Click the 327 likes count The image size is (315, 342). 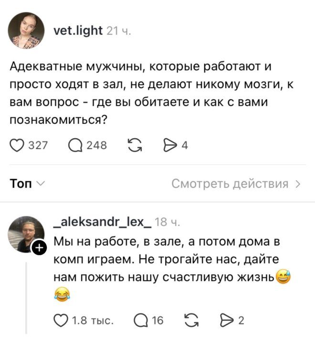pyautogui.click(x=38, y=145)
